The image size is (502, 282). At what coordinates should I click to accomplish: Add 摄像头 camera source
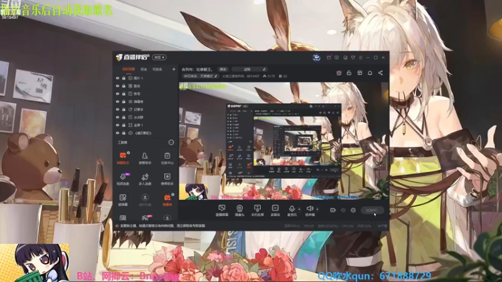(x=240, y=211)
